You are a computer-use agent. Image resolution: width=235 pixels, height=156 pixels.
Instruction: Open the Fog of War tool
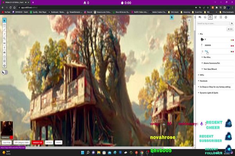4,52
